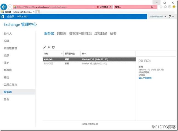Select the 051-EX01 server row

[89, 59]
